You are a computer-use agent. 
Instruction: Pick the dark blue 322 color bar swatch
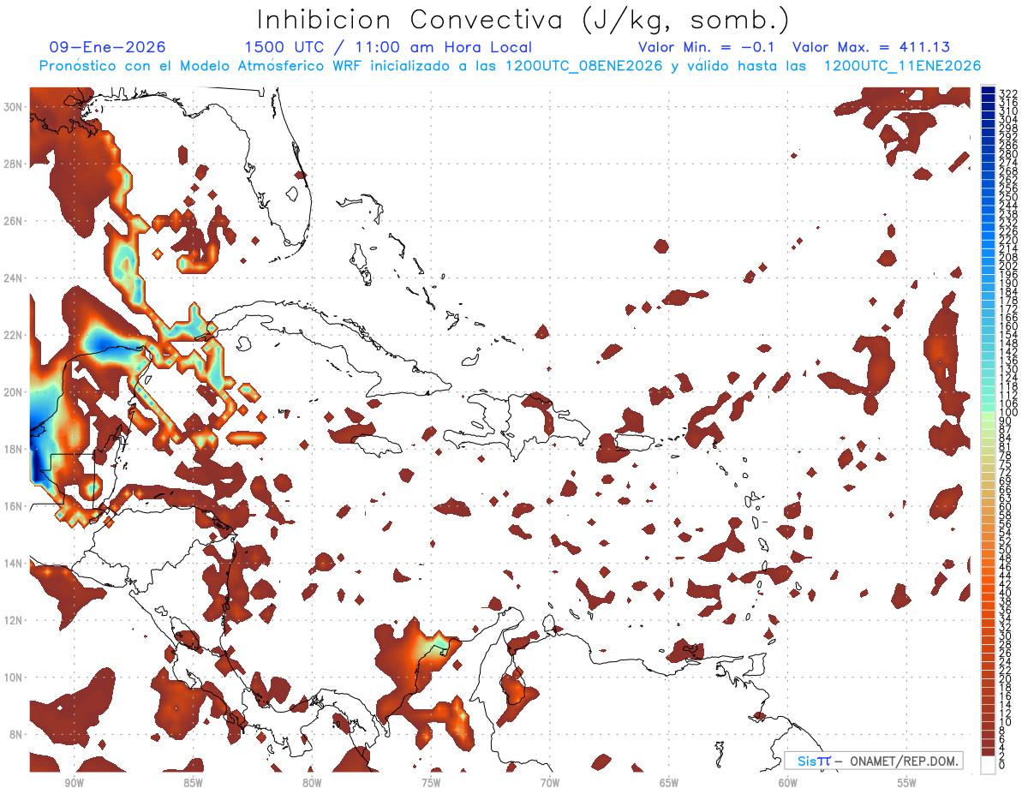(989, 91)
